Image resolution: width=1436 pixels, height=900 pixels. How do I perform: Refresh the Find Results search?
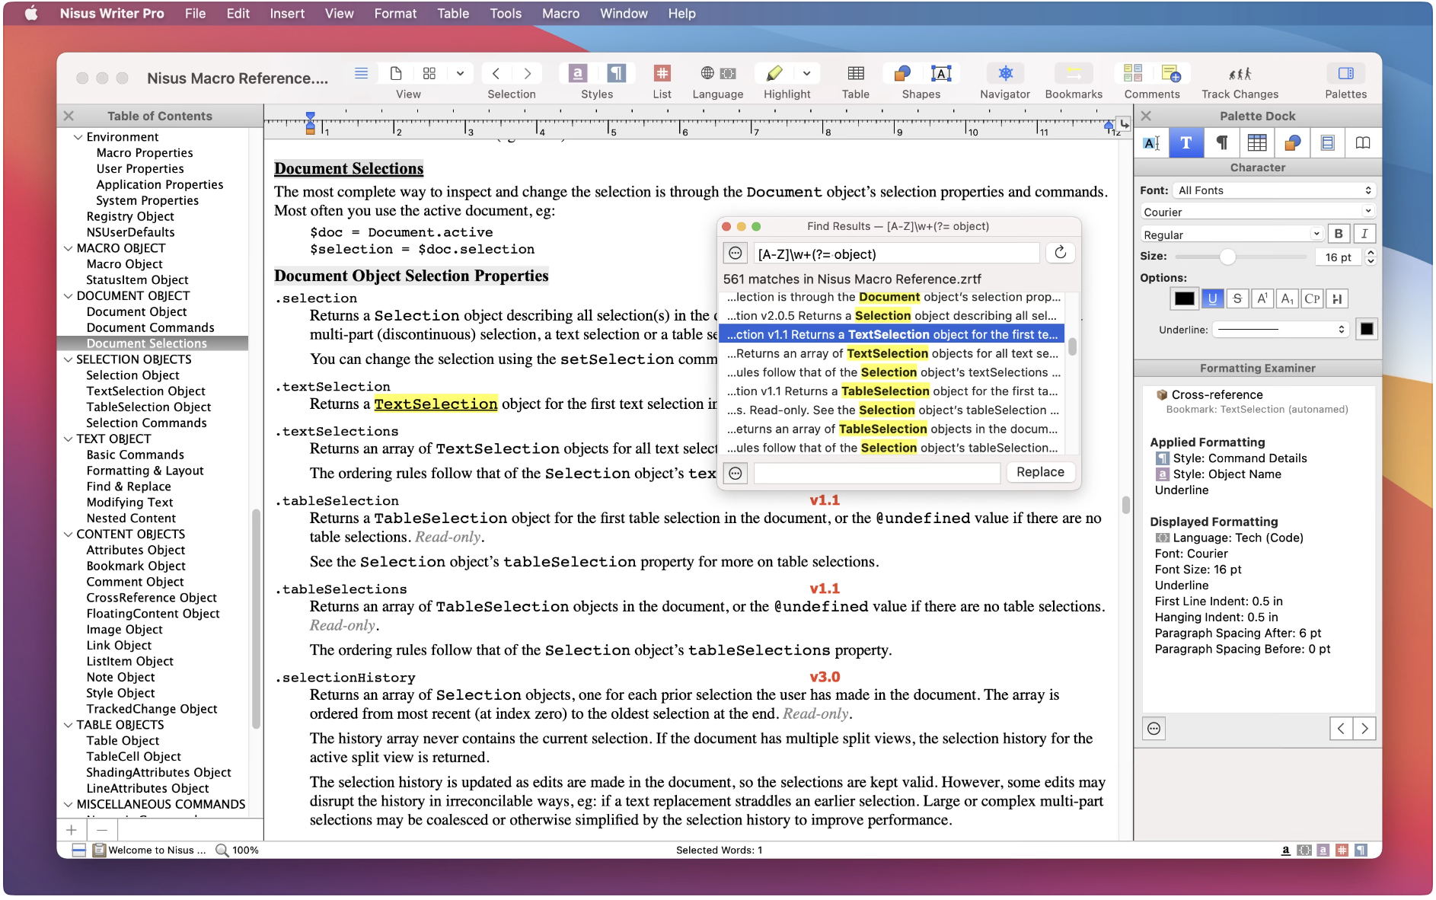1060,254
